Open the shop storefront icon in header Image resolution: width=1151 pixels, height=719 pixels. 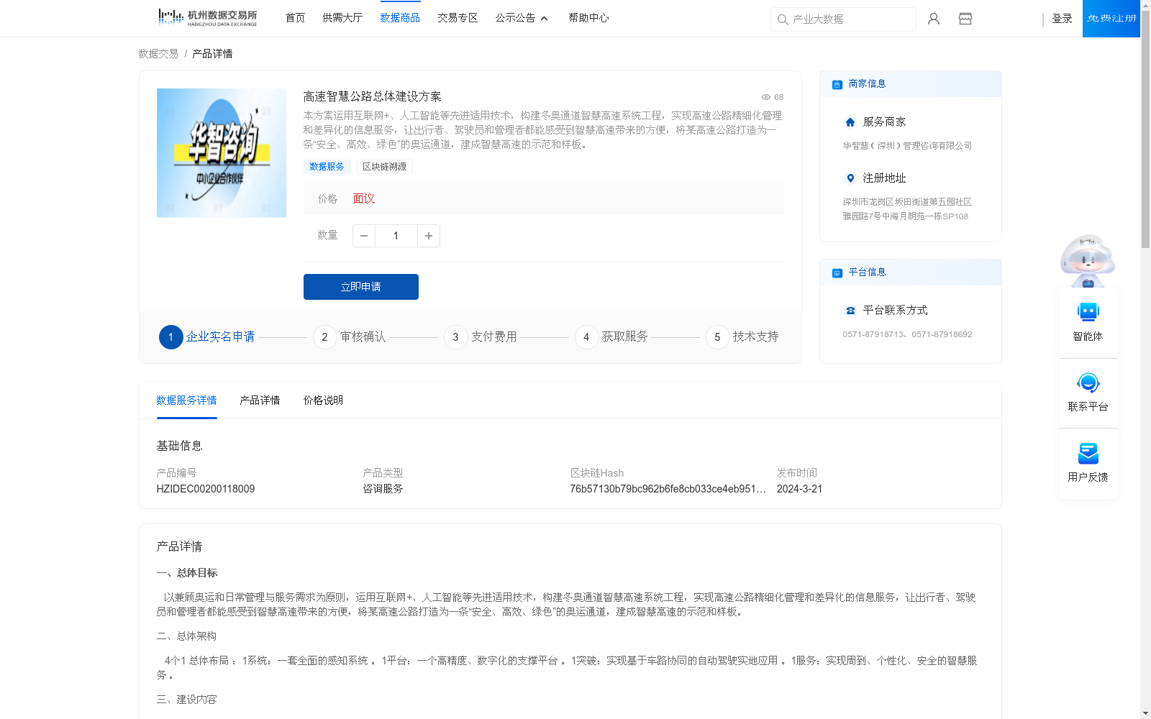tap(965, 19)
